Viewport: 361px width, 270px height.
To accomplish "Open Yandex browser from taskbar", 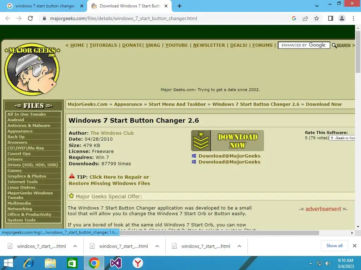I will pyautogui.click(x=138, y=263).
